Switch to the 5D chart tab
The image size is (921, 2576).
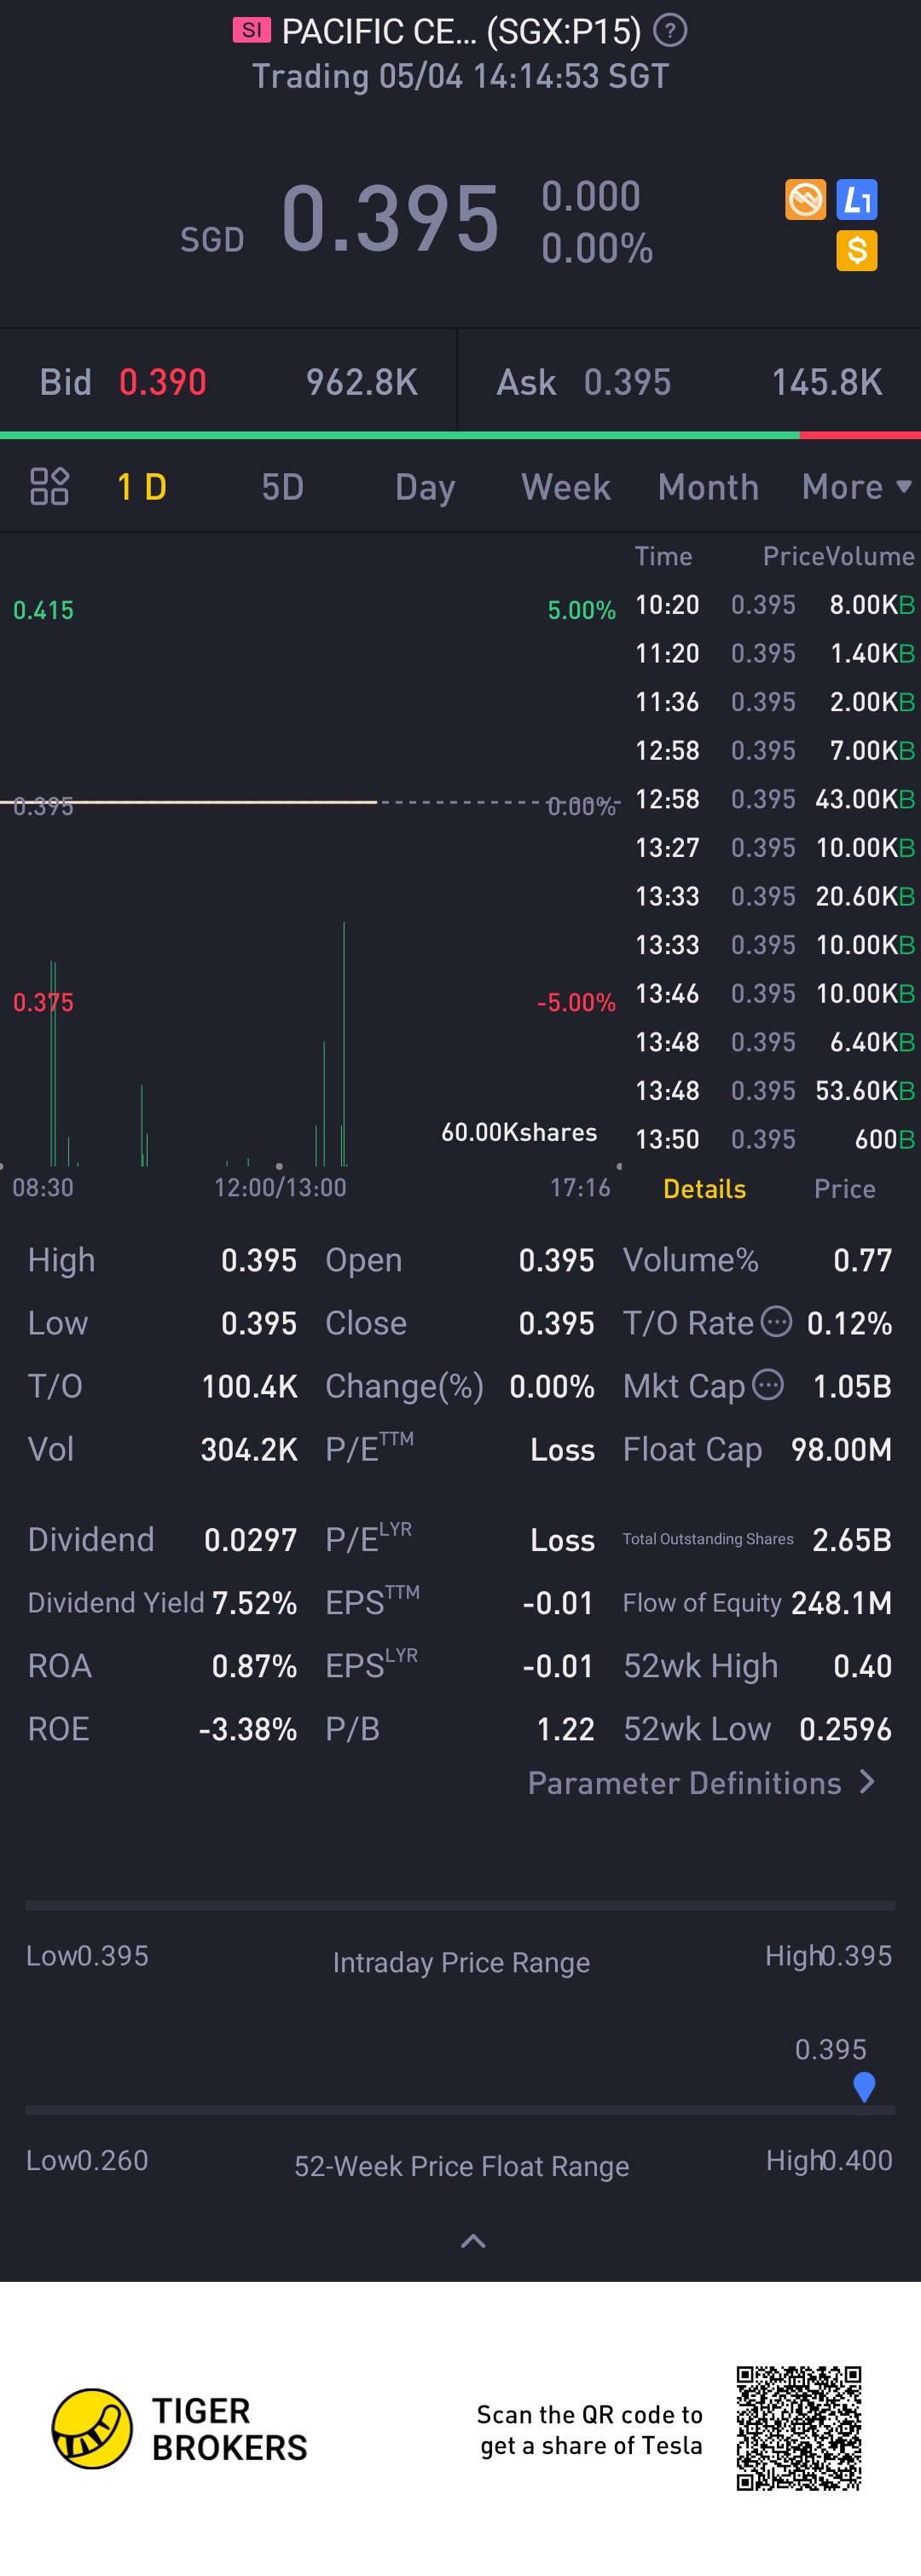pos(282,487)
